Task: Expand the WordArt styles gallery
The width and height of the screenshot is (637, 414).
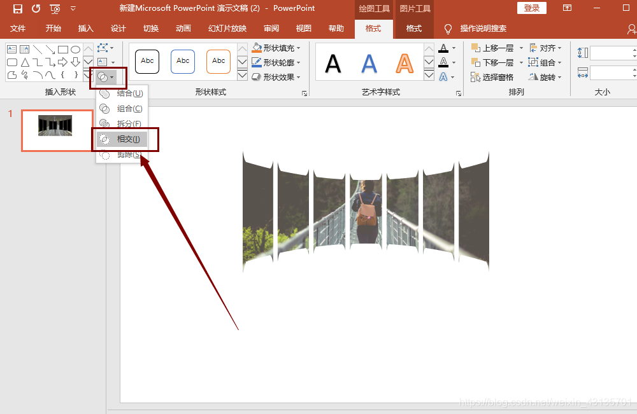Action: click(429, 75)
